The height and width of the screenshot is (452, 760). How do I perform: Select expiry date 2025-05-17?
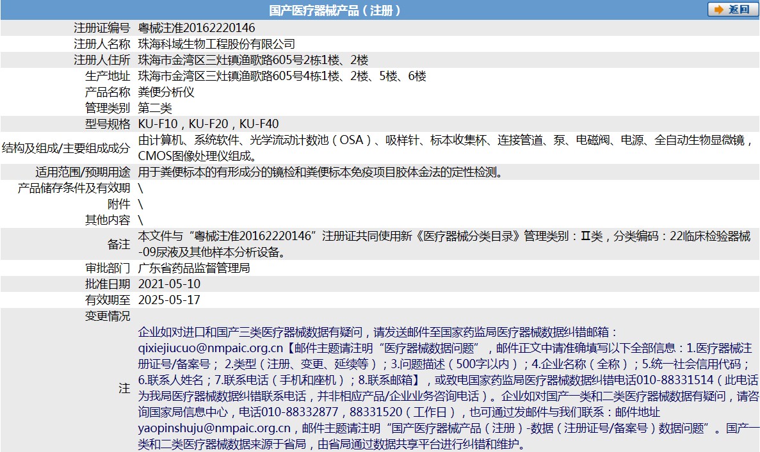tap(169, 300)
